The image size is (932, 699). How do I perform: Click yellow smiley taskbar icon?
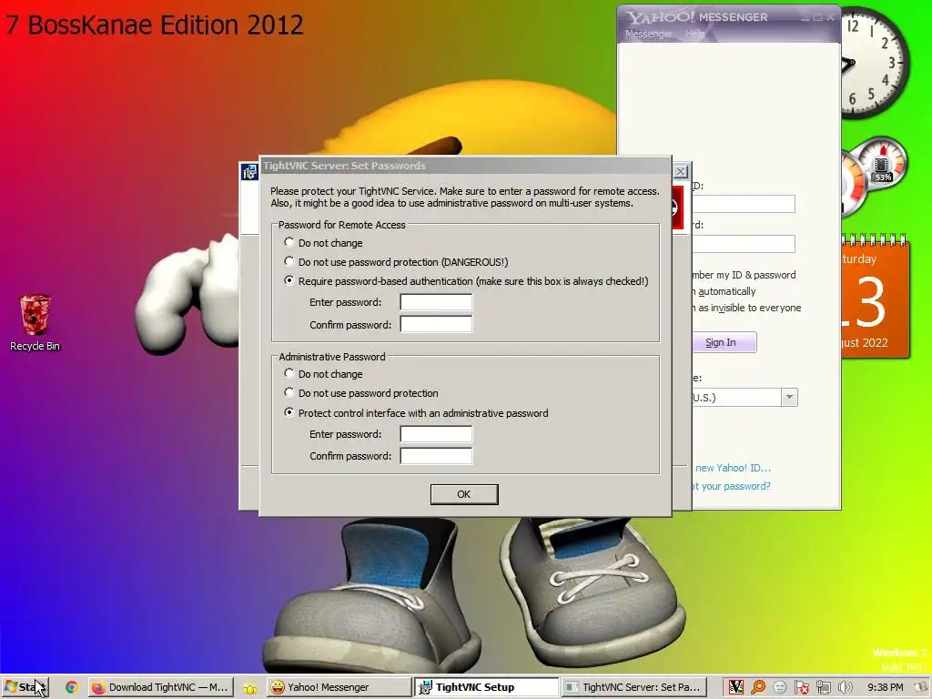pos(250,688)
